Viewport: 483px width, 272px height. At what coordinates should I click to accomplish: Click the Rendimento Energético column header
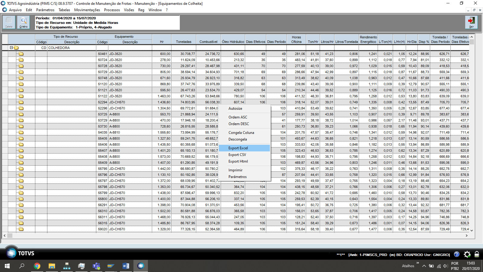[368, 39]
